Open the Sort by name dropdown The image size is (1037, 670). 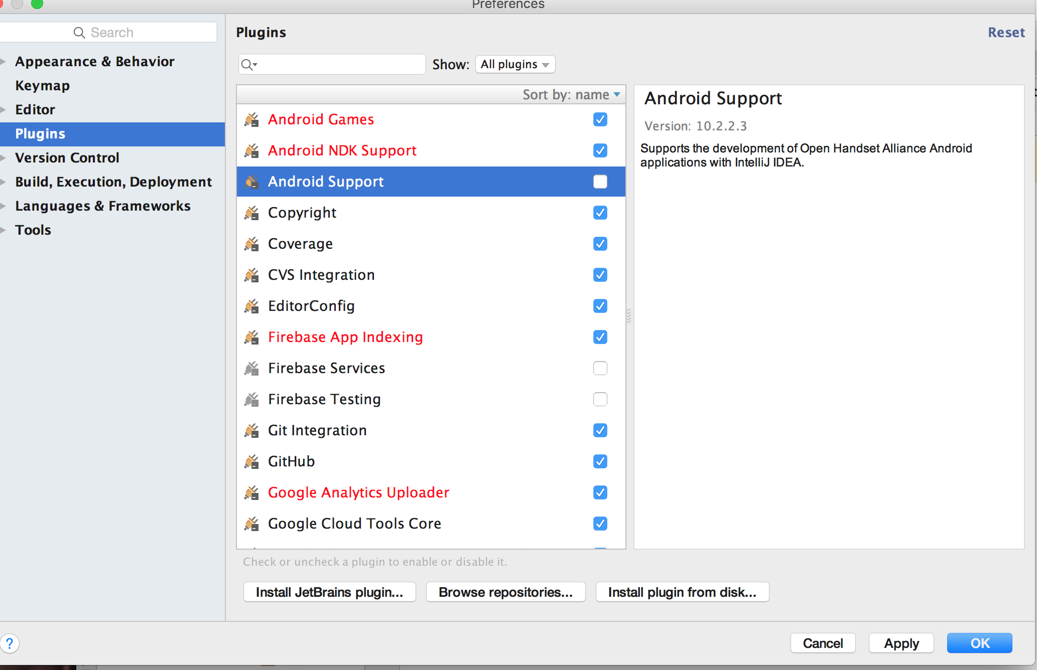click(x=571, y=95)
